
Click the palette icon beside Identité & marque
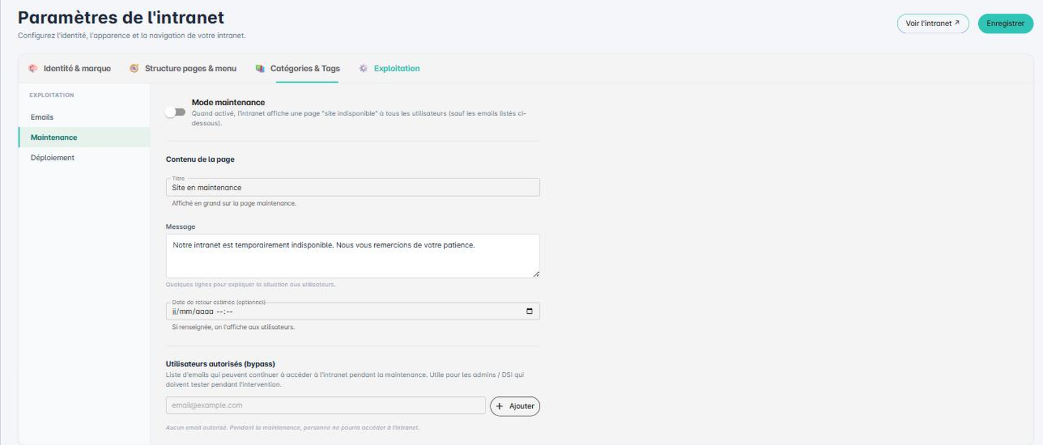(33, 68)
